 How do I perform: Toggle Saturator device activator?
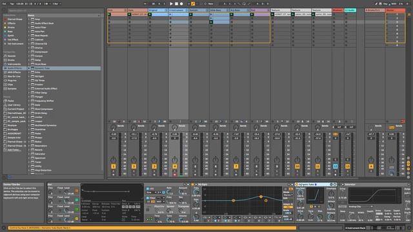[339, 184]
